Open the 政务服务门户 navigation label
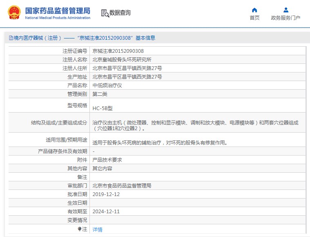The height and width of the screenshot is (237, 310). pos(285,18)
